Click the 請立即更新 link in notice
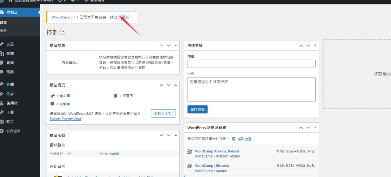391x177 pixels. coord(119,17)
